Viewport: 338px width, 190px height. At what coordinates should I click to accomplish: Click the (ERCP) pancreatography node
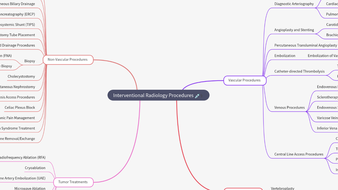pyautogui.click(x=17, y=14)
